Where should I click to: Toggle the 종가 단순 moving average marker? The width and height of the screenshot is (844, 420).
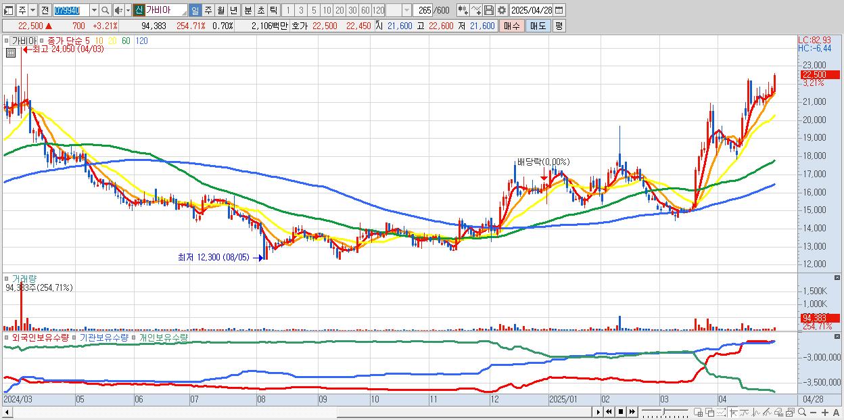(x=42, y=41)
